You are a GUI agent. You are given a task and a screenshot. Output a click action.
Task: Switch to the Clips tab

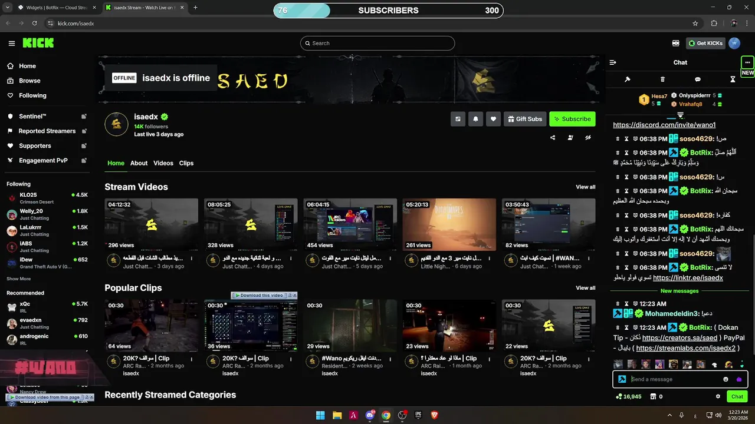(186, 163)
